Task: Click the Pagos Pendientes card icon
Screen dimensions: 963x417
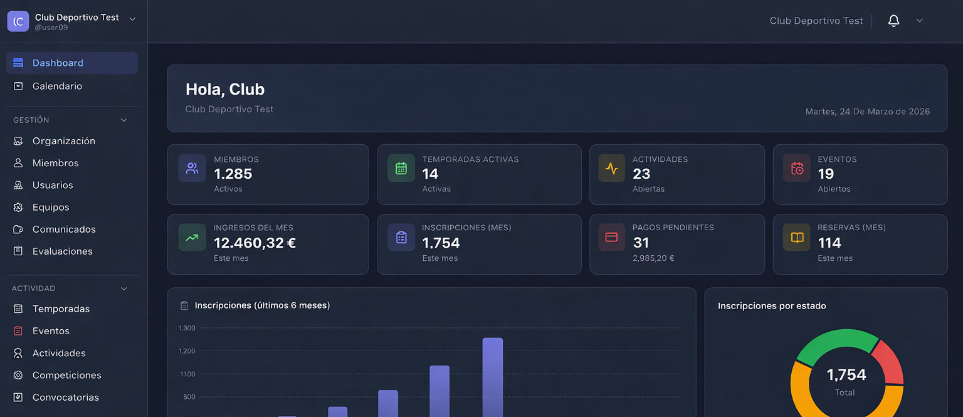Action: (611, 237)
